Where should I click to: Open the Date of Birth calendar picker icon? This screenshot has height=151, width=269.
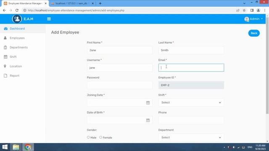pyautogui.click(x=148, y=120)
